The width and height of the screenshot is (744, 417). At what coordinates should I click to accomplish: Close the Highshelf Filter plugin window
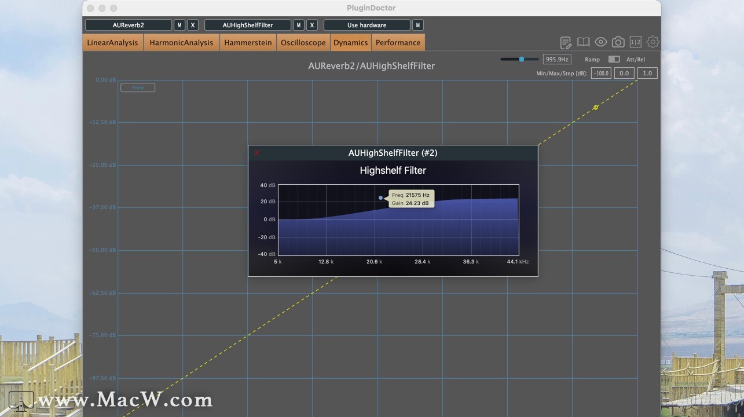[256, 152]
